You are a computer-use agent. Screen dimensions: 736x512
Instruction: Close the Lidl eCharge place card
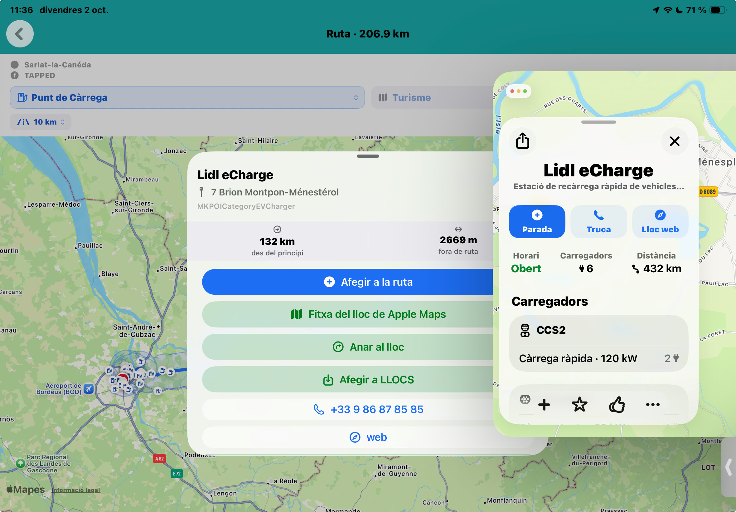point(675,141)
